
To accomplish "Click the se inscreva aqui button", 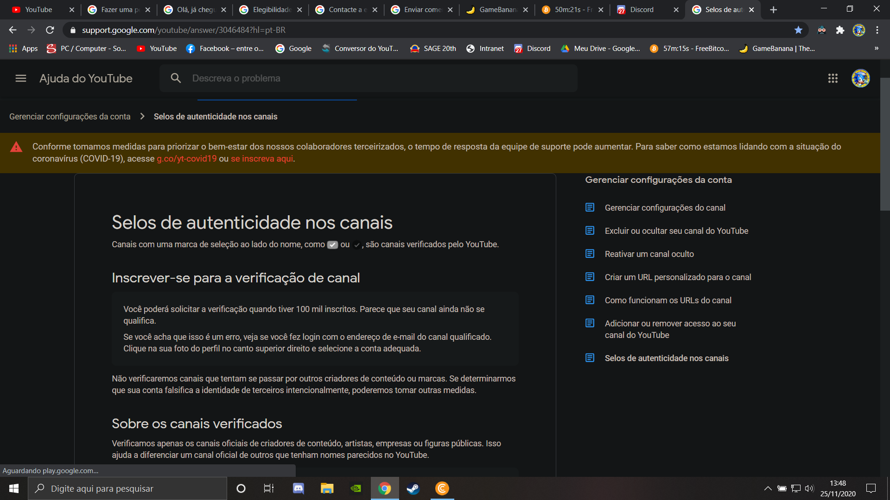I will [x=262, y=159].
